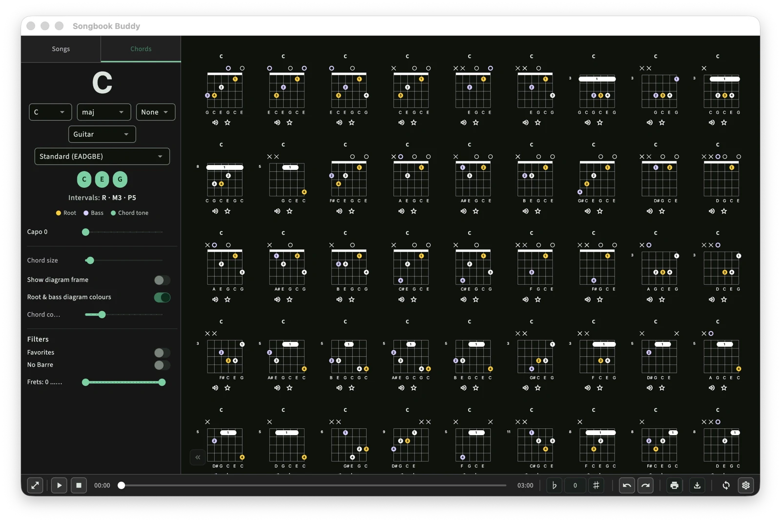Favorite the D G C E chord

point(724,211)
